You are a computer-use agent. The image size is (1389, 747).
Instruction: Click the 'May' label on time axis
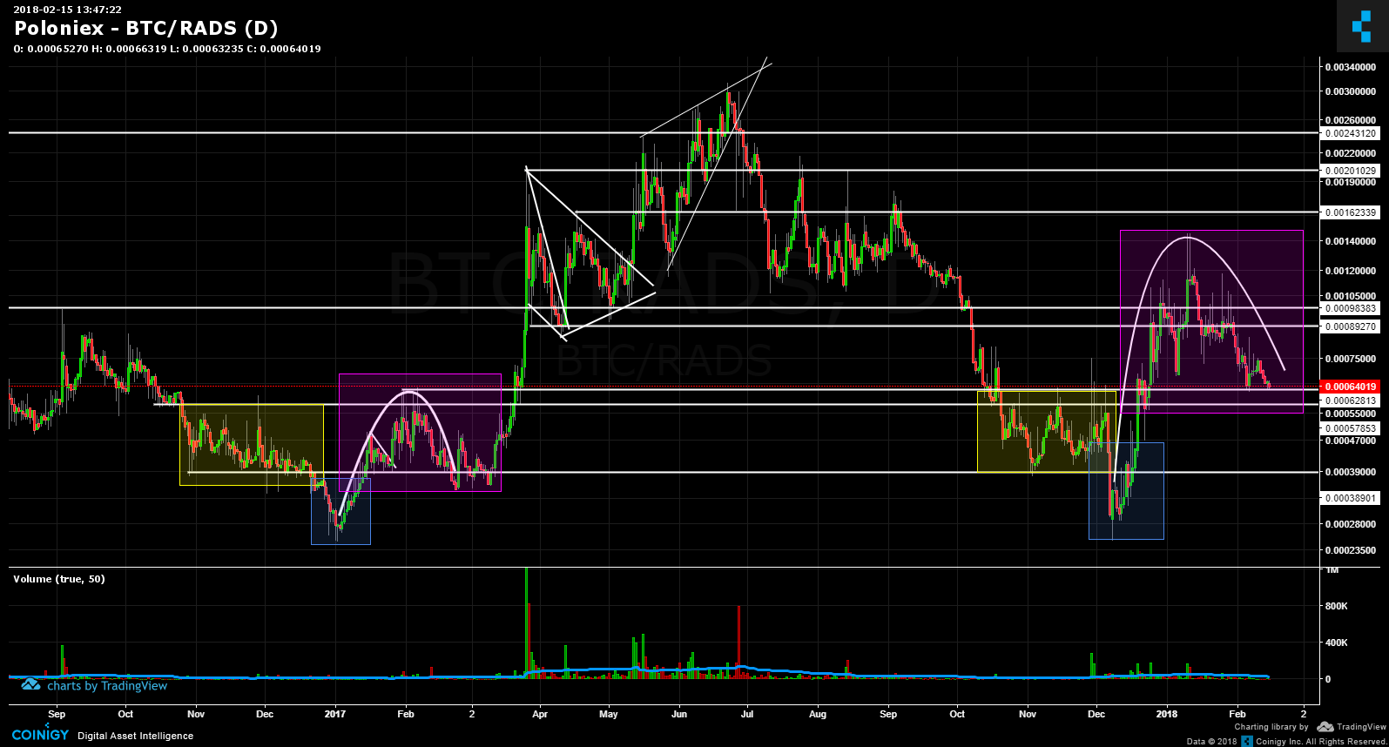tap(609, 714)
